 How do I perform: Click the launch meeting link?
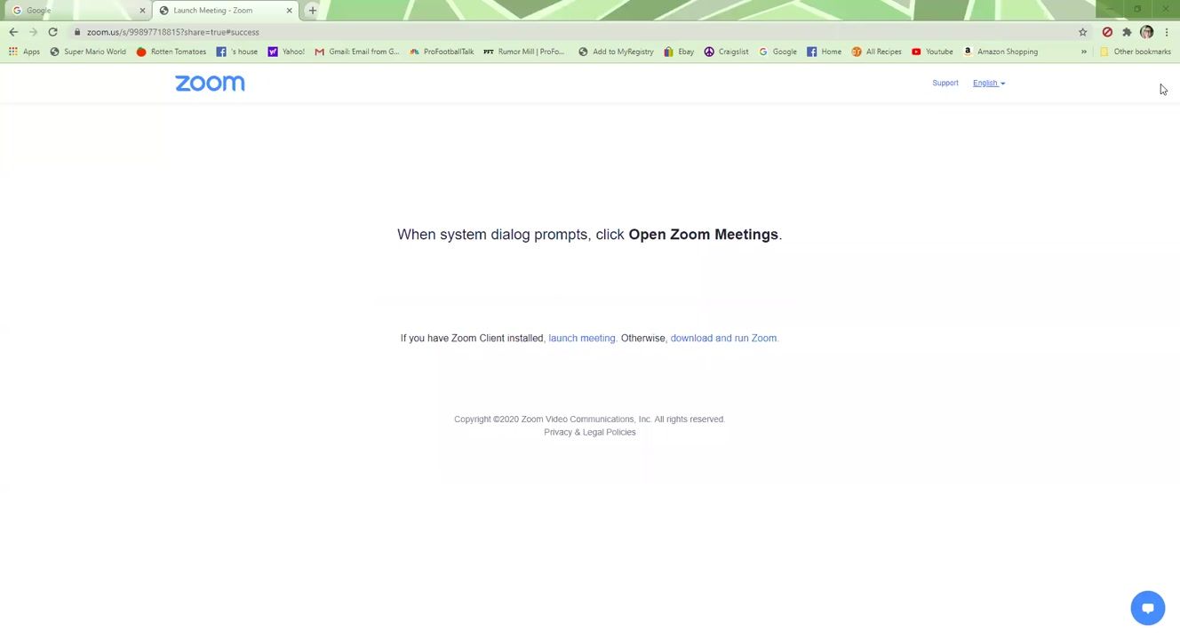click(582, 338)
